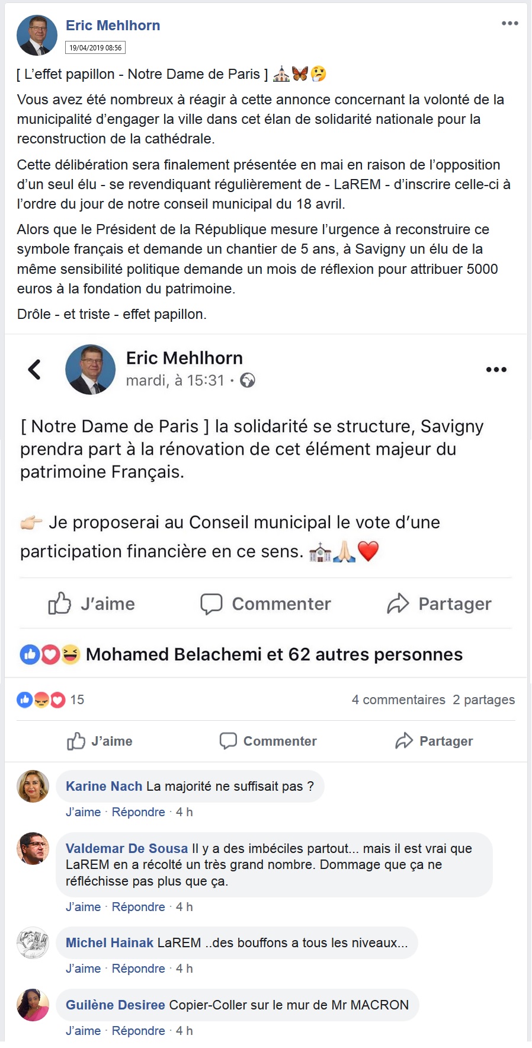532x1048 pixels.
Task: Click the angry reaction icon near the count 15
Action: tap(40, 700)
